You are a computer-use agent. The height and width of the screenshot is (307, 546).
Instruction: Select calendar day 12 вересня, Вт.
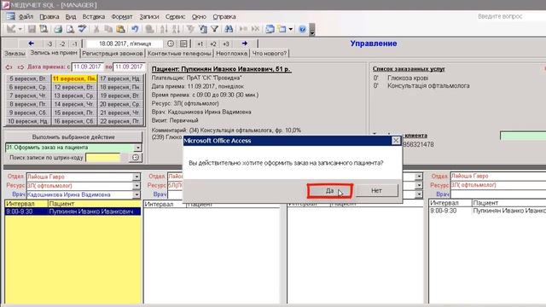point(74,87)
